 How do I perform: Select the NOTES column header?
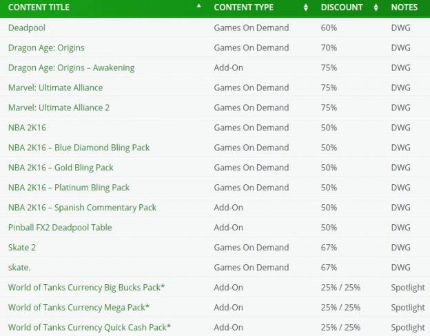(405, 7)
